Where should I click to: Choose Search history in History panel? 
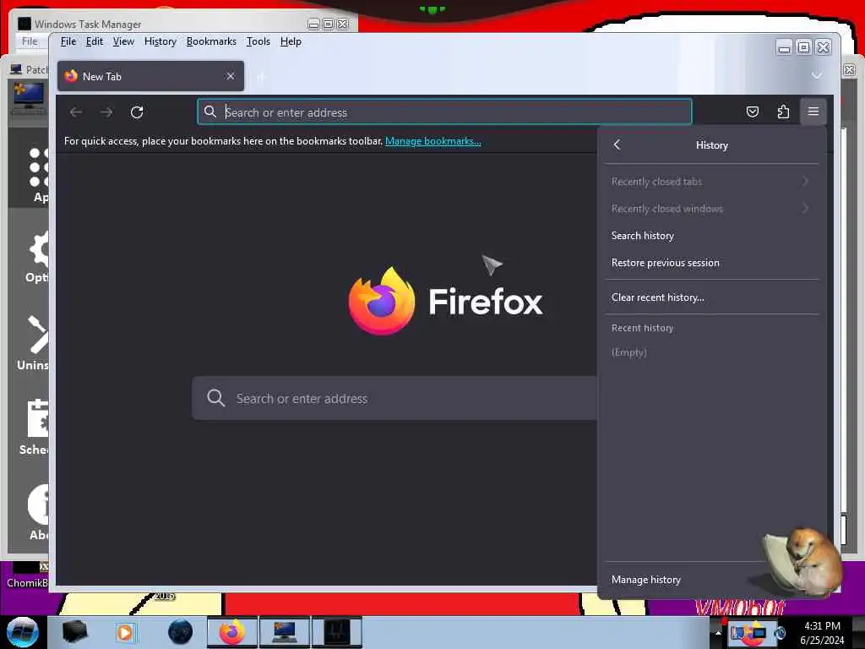711,236
